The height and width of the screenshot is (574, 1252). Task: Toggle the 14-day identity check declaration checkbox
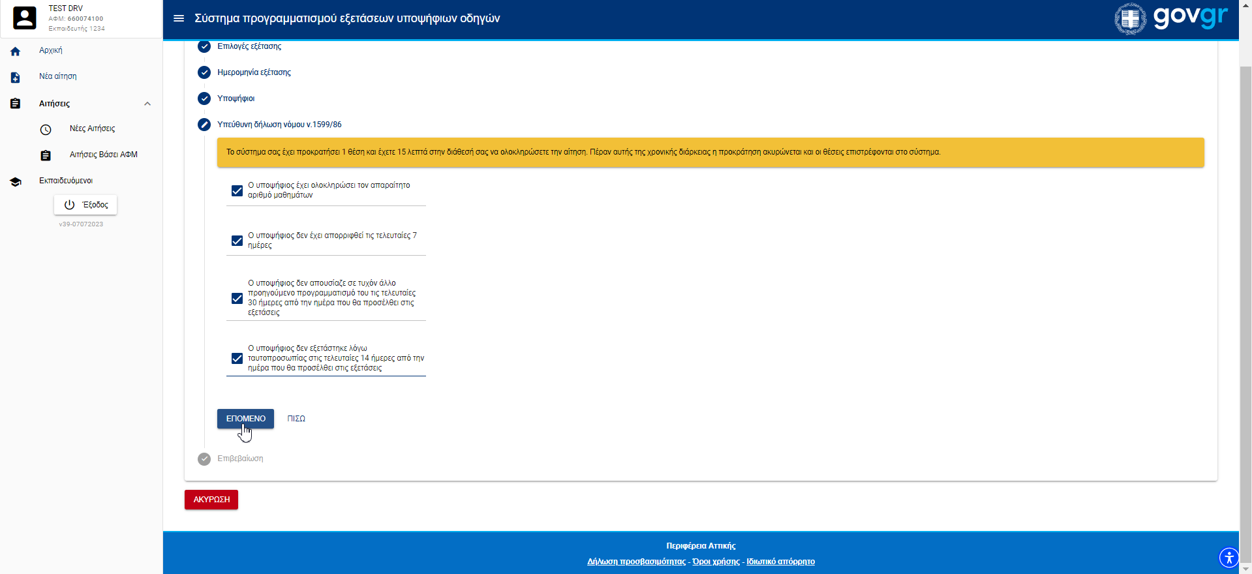pyautogui.click(x=237, y=358)
